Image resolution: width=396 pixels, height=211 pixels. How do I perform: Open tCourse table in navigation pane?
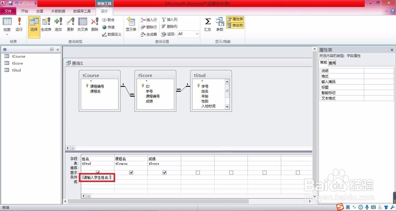tap(19, 56)
